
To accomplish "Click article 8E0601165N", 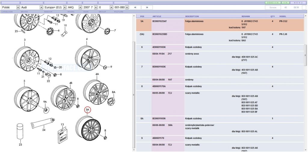I will [x=159, y=118].
